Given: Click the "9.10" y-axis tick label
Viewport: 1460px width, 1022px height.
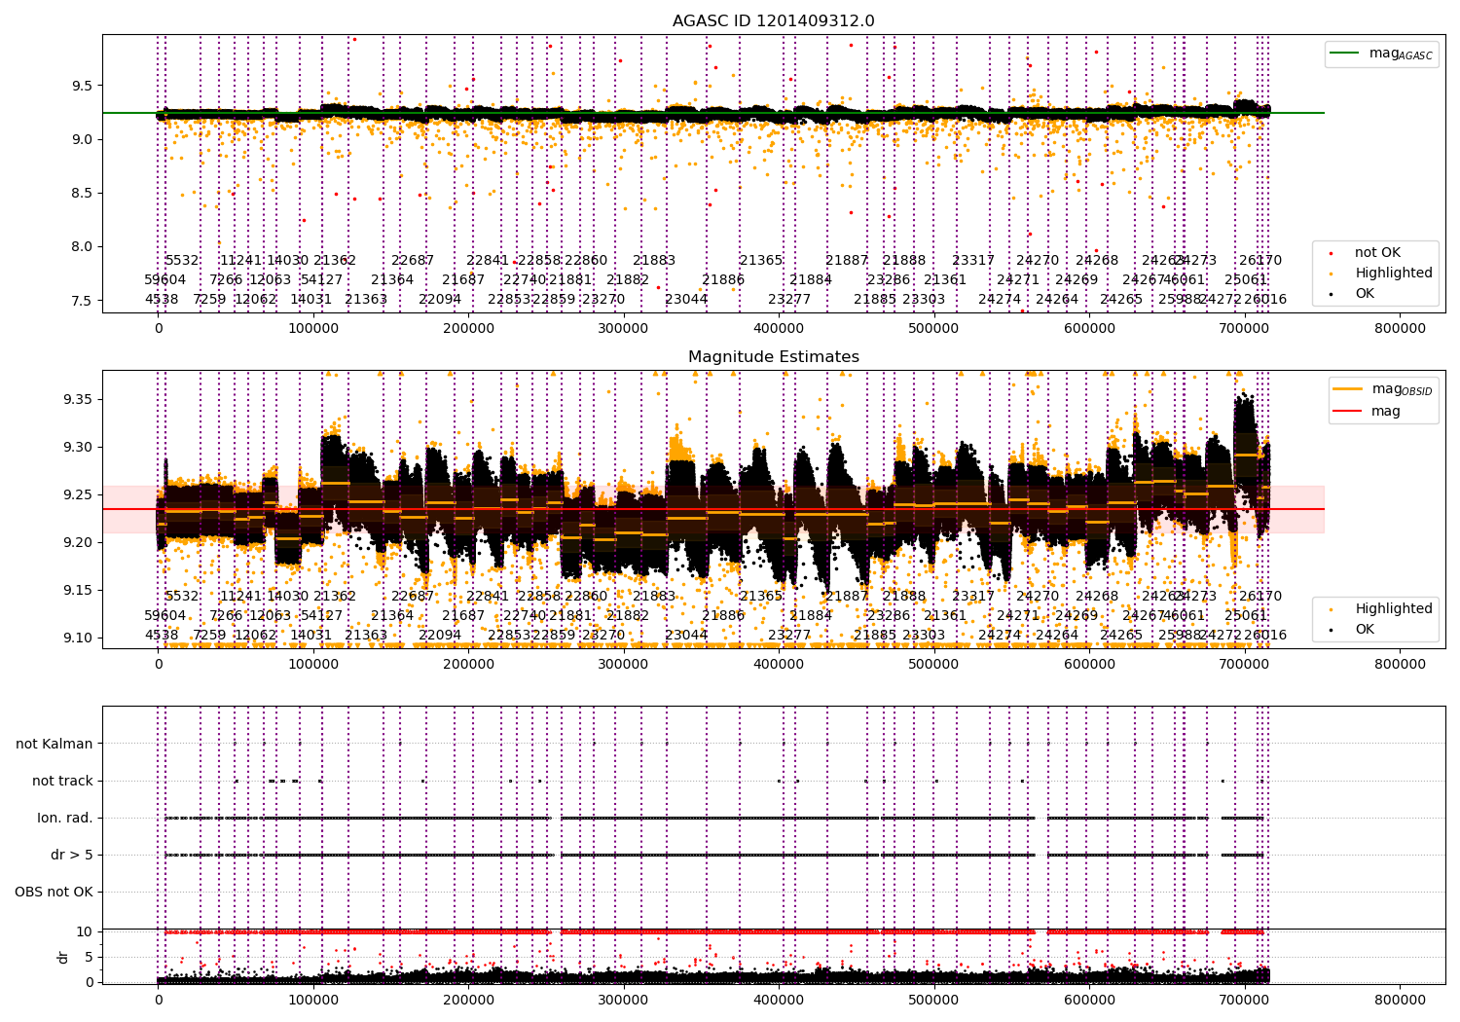Looking at the screenshot, I should point(78,639).
